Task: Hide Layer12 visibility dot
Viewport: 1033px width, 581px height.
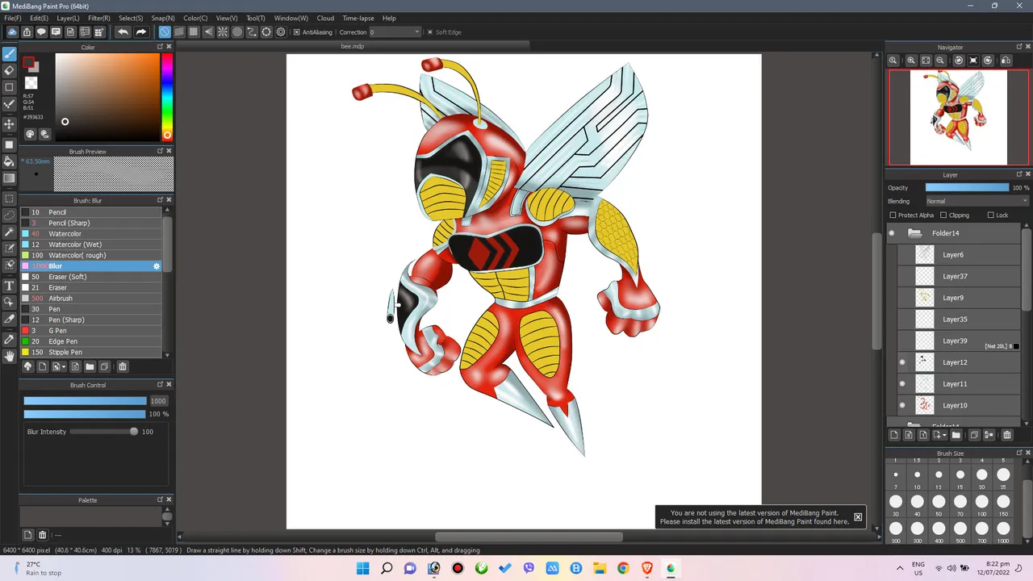Action: tap(902, 362)
